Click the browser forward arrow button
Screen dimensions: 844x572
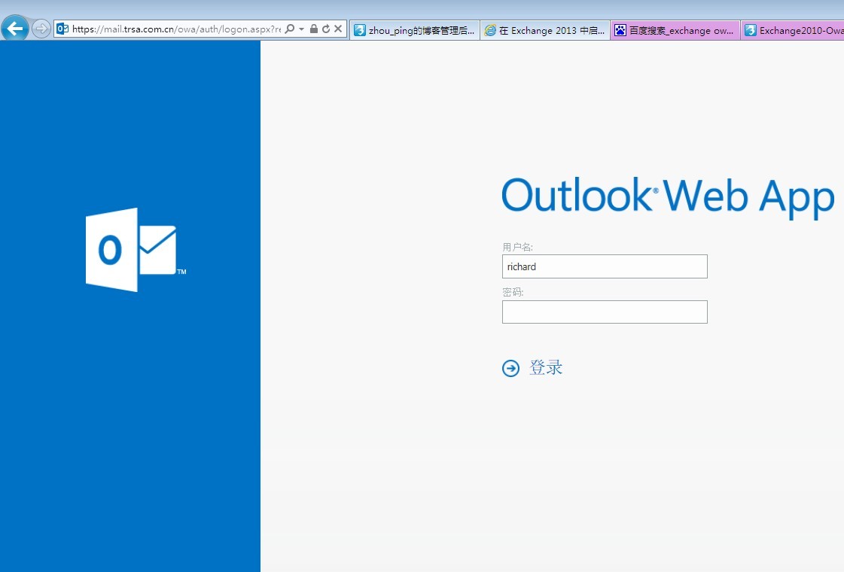tap(41, 29)
